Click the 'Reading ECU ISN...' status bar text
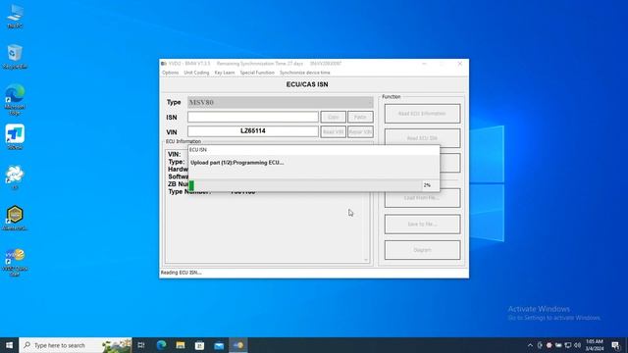628x353 pixels. point(181,273)
